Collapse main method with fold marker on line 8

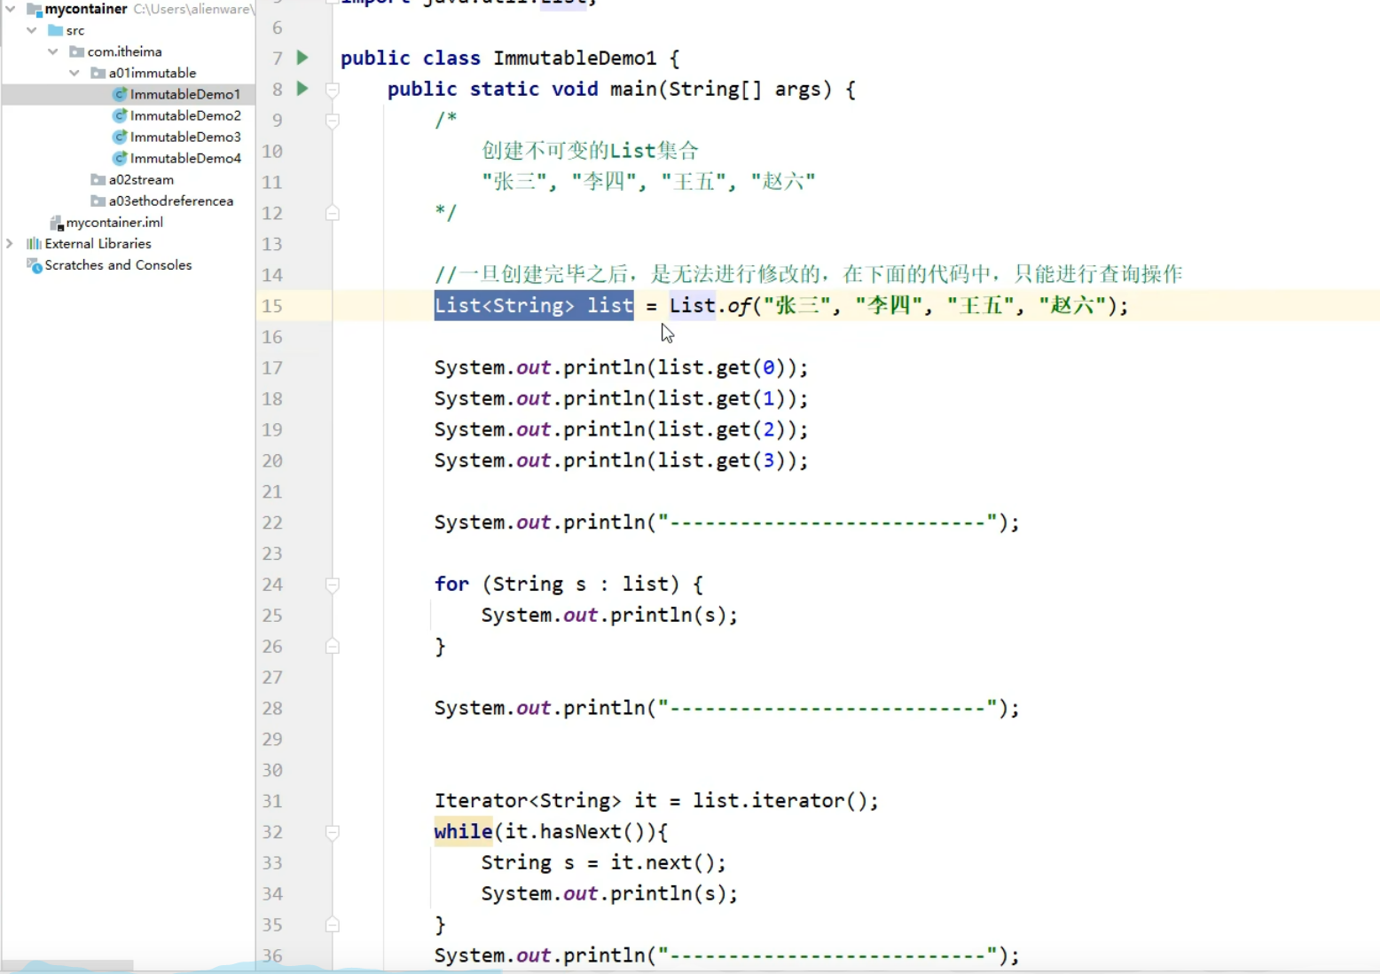click(x=333, y=89)
